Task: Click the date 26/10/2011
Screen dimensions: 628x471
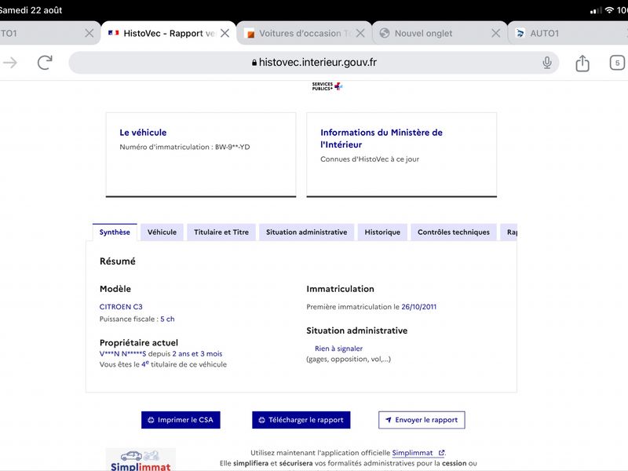Action: click(419, 307)
